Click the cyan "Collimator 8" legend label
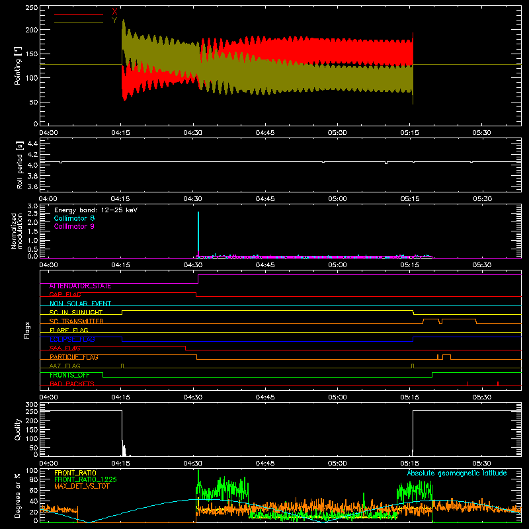This screenshot has width=529, height=529. pos(74,218)
